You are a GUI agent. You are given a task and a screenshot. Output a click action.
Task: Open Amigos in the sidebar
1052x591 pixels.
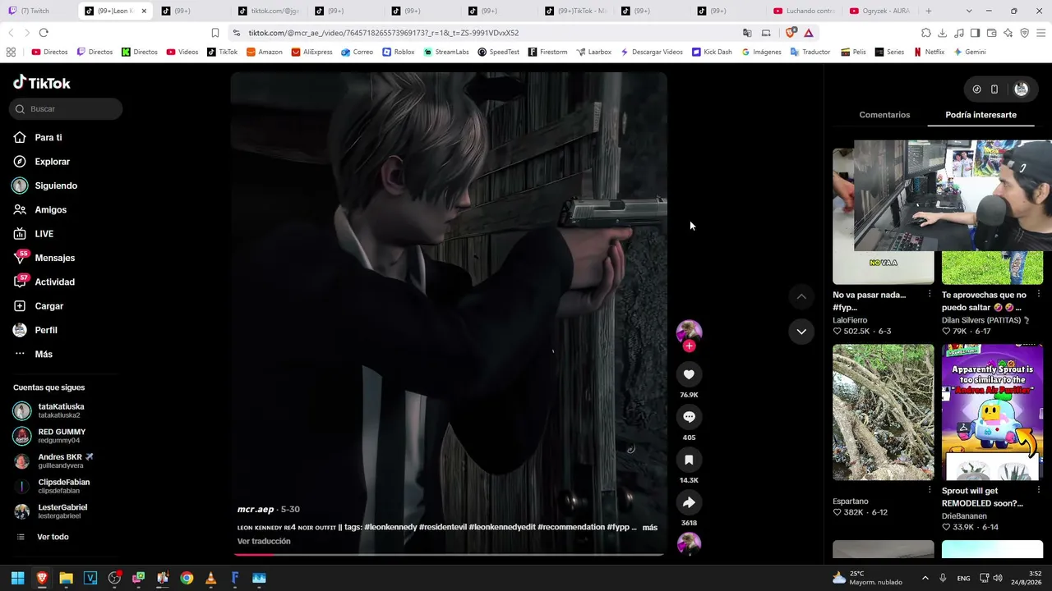coord(50,210)
